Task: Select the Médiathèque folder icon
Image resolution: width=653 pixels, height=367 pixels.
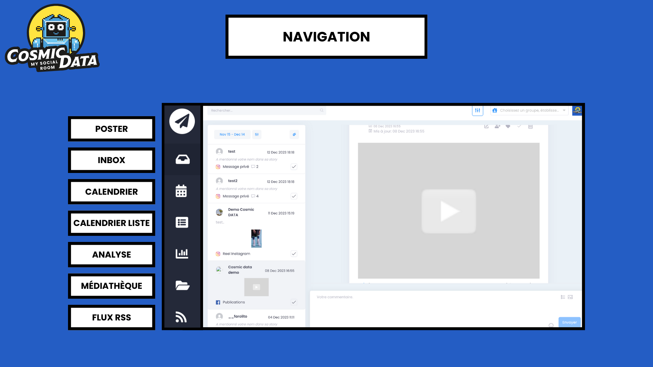Action: pyautogui.click(x=182, y=285)
